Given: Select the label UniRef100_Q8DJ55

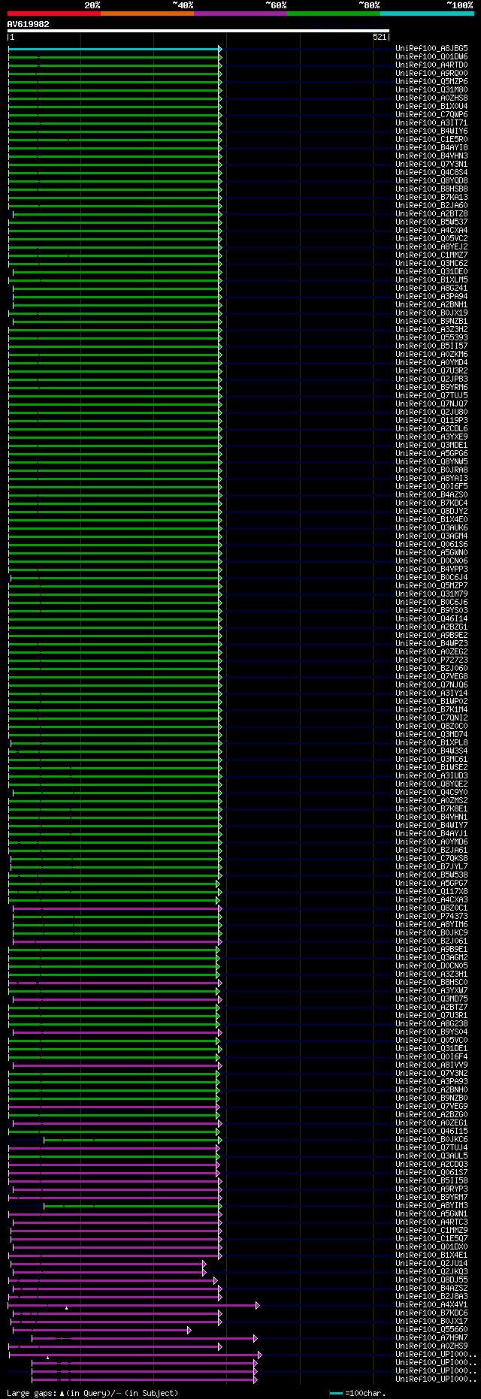Looking at the screenshot, I should tap(431, 1280).
